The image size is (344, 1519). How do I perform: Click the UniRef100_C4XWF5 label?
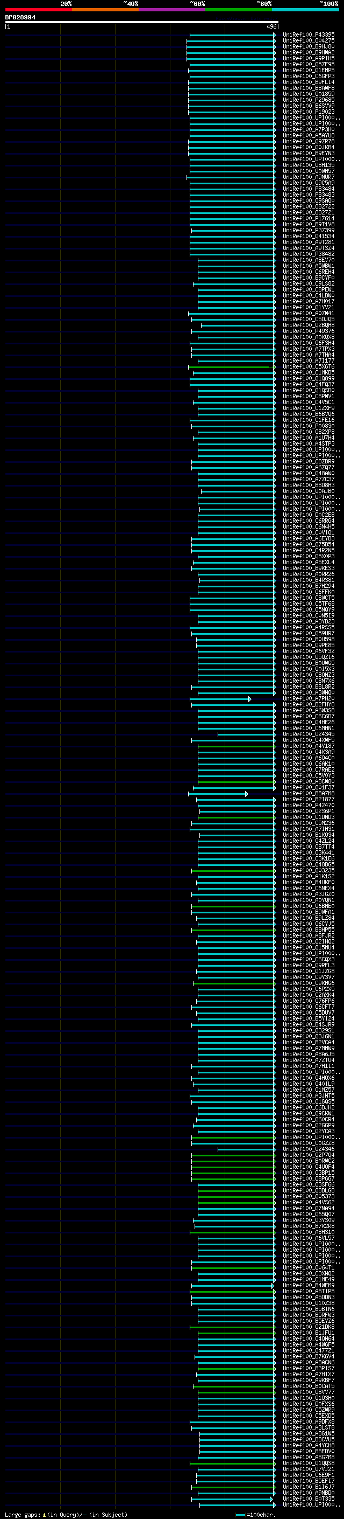[309, 740]
